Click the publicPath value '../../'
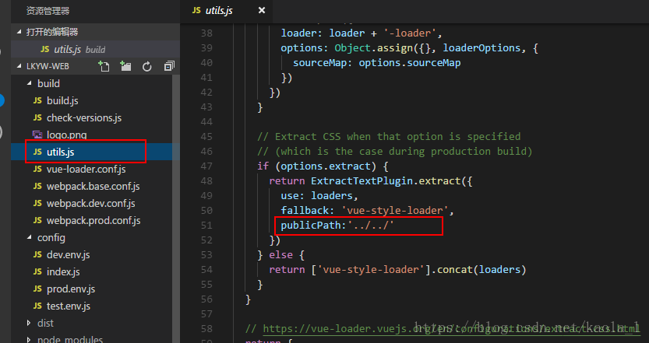The image size is (649, 343). click(x=371, y=226)
